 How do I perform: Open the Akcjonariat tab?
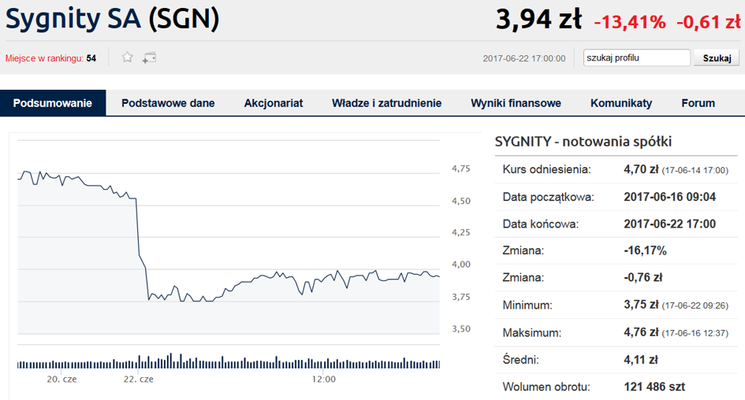coord(274,103)
